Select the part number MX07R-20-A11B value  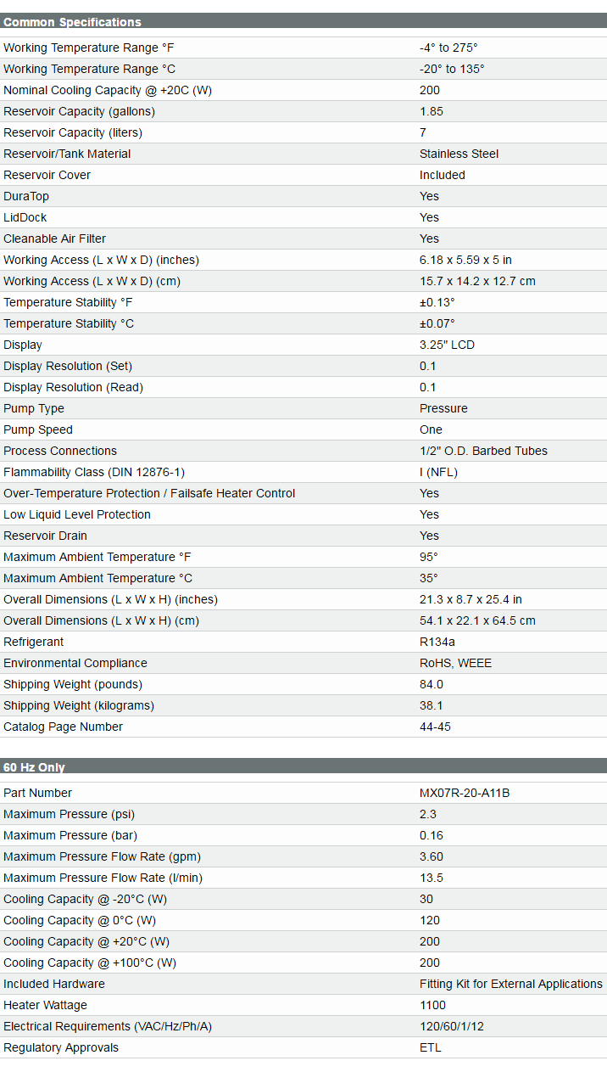(x=464, y=793)
